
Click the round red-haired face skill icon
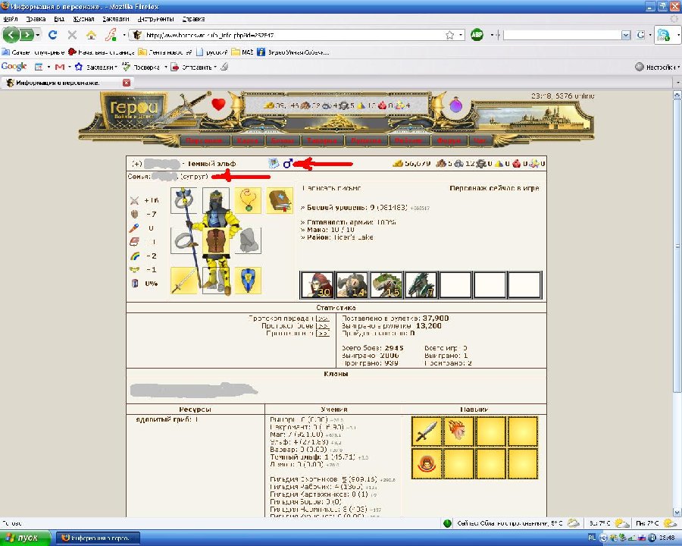(427, 463)
